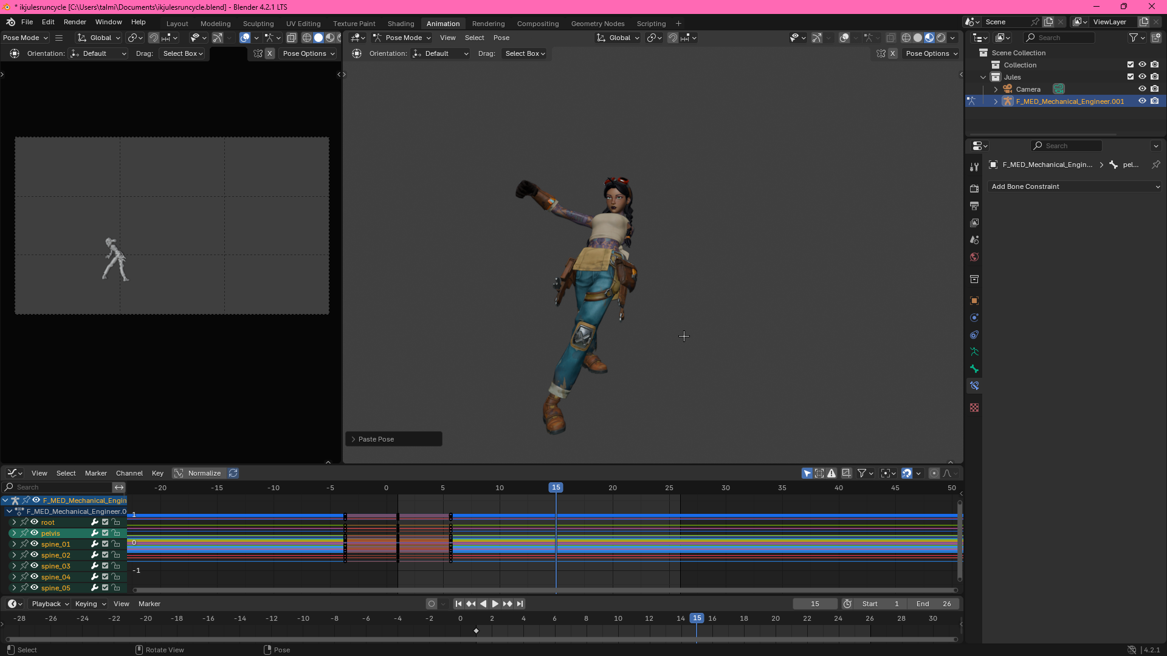This screenshot has height=656, width=1167.
Task: Toggle only show errors in graph editor
Action: tap(831, 473)
